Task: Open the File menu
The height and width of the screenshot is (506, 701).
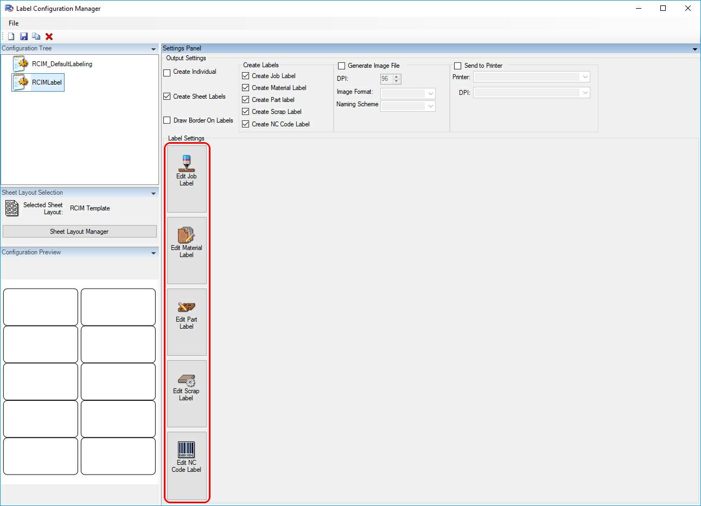Action: pyautogui.click(x=13, y=23)
